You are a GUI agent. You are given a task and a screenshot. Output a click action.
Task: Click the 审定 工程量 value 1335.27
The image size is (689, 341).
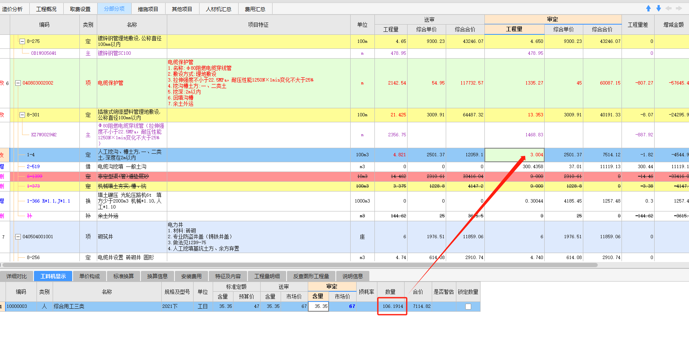534,83
